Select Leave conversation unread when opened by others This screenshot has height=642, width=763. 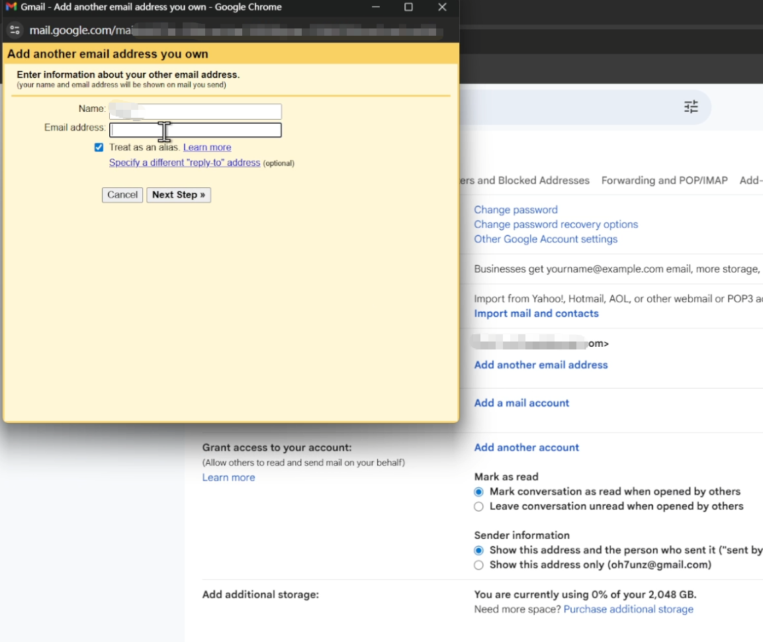[x=478, y=507]
